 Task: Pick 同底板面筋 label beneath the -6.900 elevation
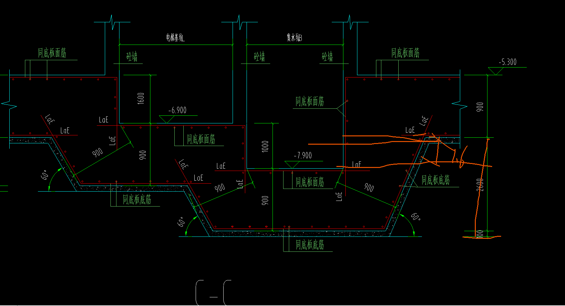click(201, 139)
